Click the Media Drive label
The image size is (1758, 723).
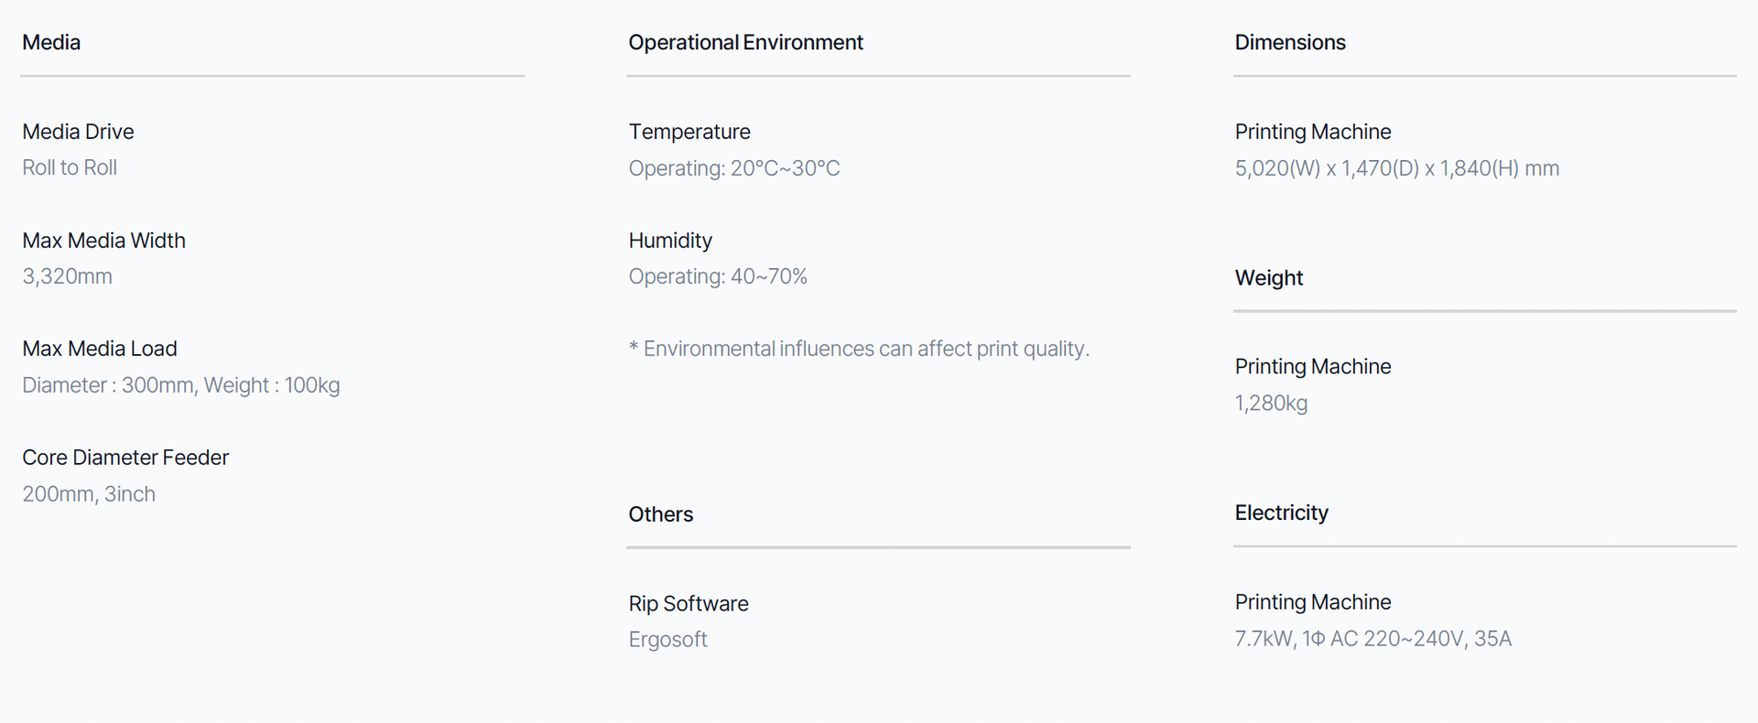click(78, 132)
